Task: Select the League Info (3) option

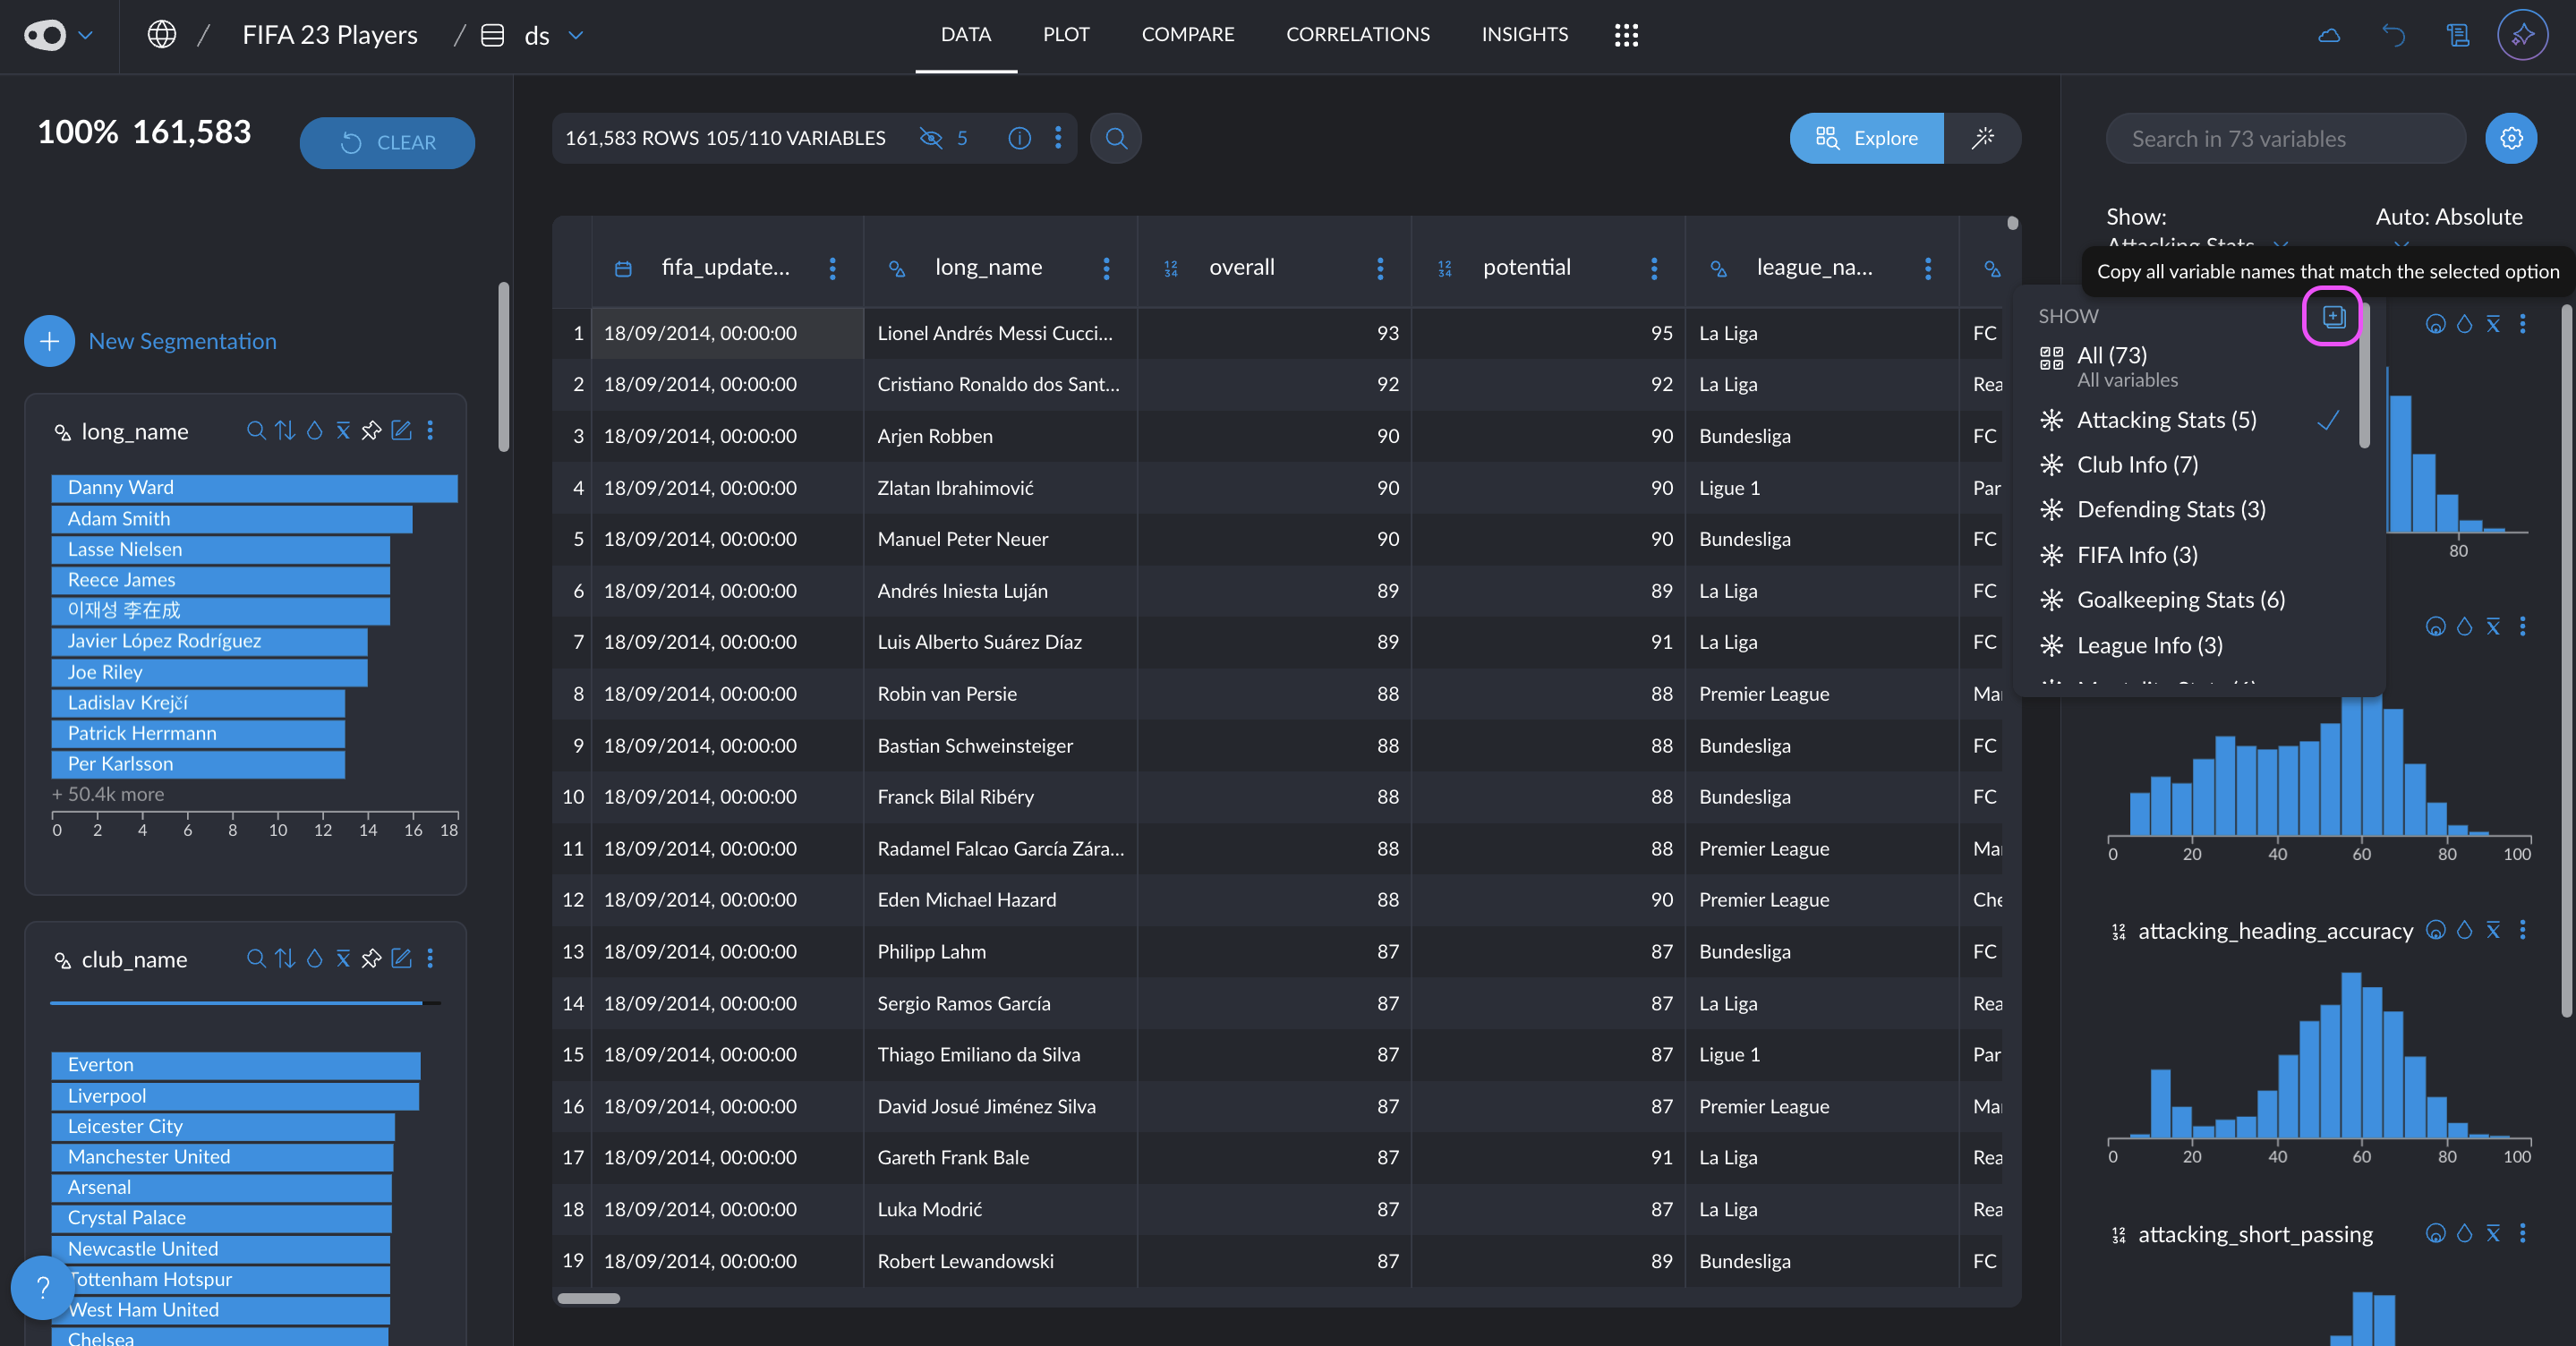Action: point(2190,646)
